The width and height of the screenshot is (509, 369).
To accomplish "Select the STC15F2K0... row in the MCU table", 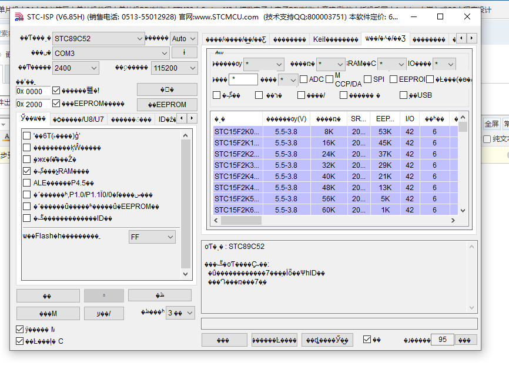I will click(x=336, y=132).
